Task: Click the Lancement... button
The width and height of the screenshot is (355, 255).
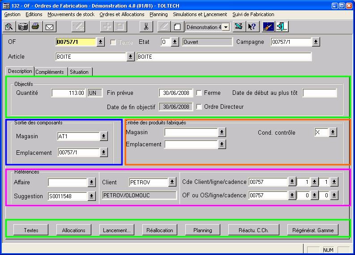Action: coord(117,230)
